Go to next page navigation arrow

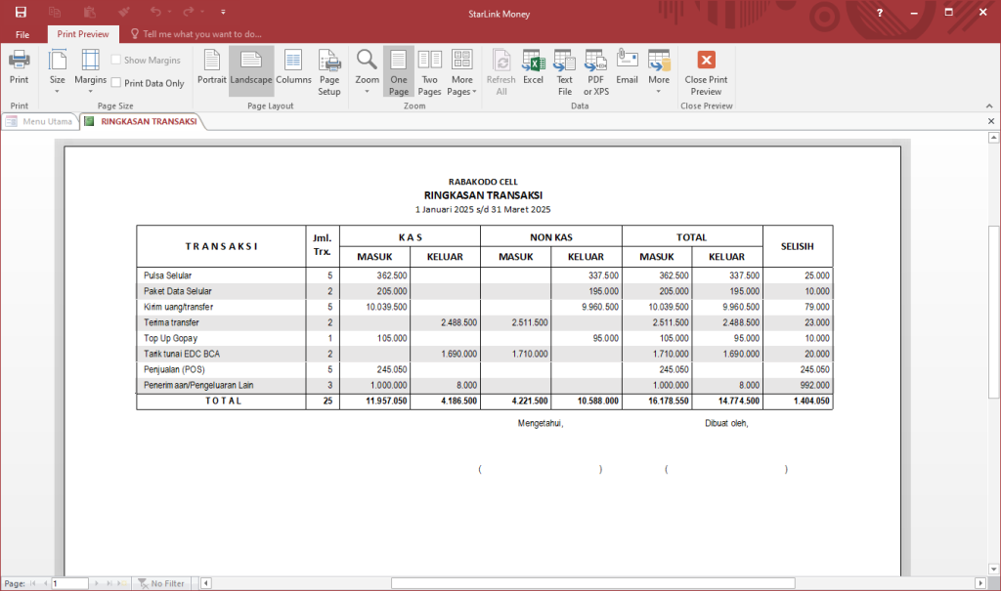(x=97, y=583)
